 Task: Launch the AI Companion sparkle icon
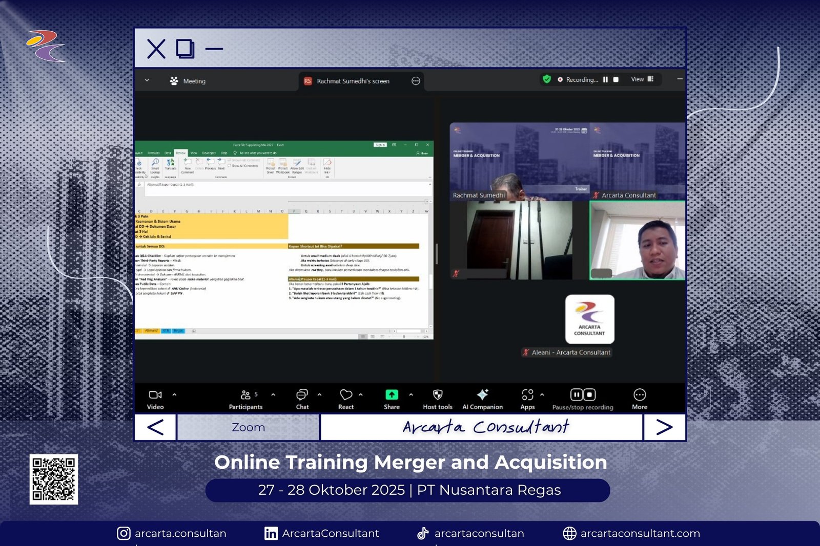pyautogui.click(x=482, y=395)
